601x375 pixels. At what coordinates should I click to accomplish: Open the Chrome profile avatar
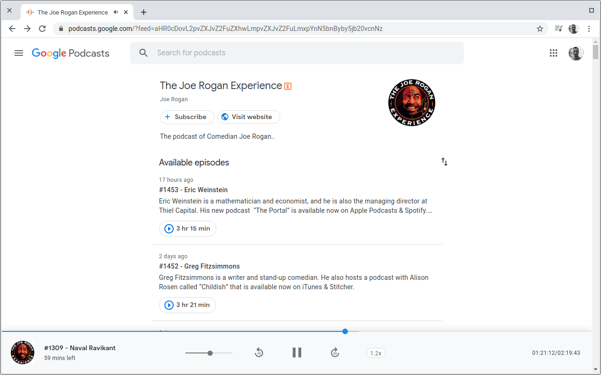pos(574,29)
